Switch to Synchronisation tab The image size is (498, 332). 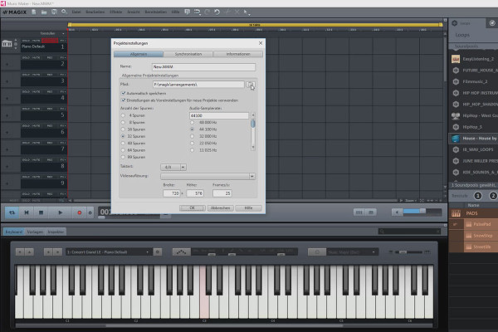(x=188, y=54)
